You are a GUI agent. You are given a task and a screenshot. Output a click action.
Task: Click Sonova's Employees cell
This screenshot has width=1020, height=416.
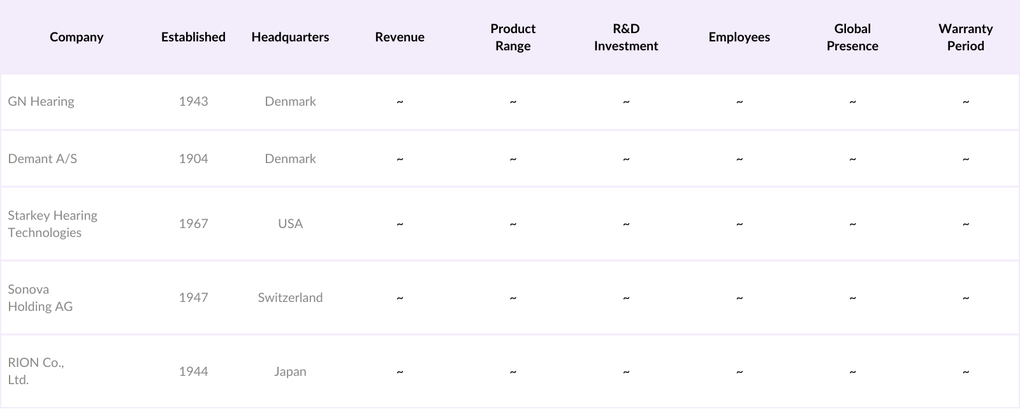pyautogui.click(x=739, y=298)
